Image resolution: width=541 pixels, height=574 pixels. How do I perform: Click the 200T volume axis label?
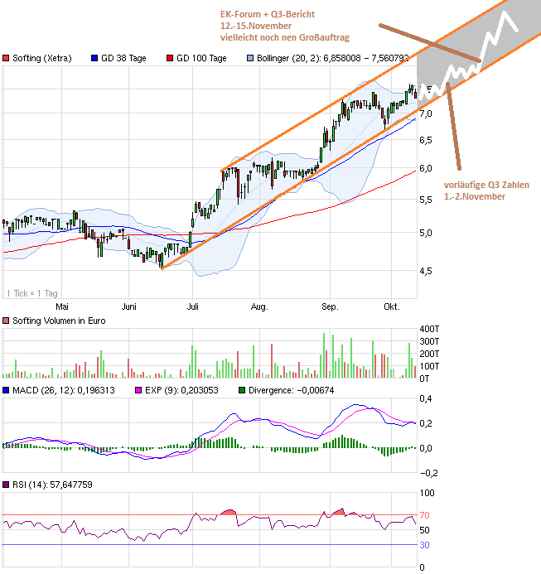point(429,354)
